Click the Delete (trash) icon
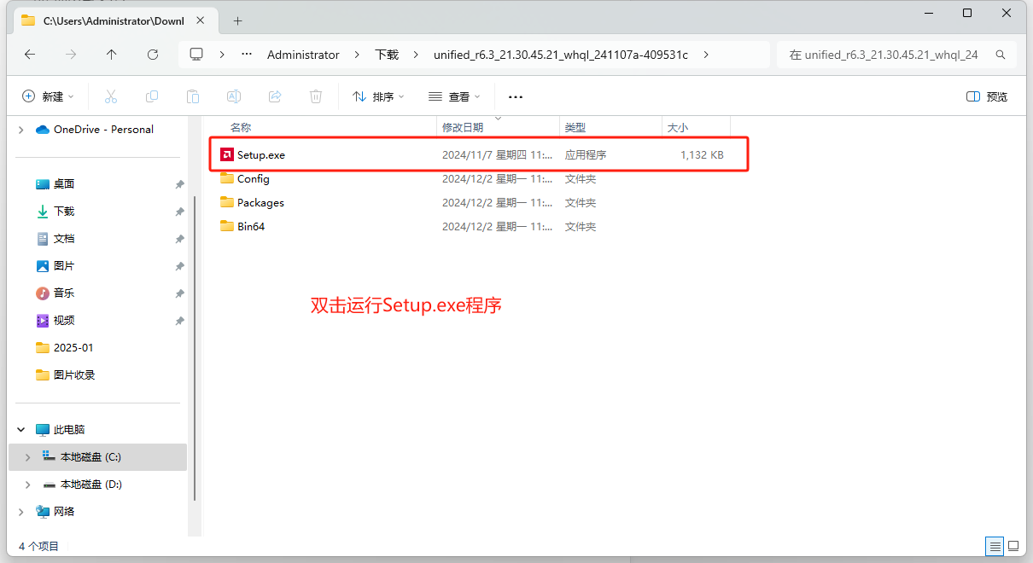1033x563 pixels. [x=315, y=96]
